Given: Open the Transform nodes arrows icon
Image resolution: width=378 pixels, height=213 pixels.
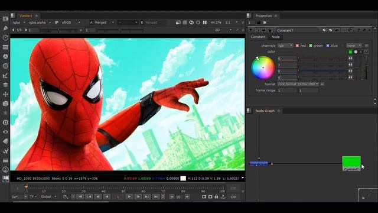Looking at the screenshot, I should 5,94.
